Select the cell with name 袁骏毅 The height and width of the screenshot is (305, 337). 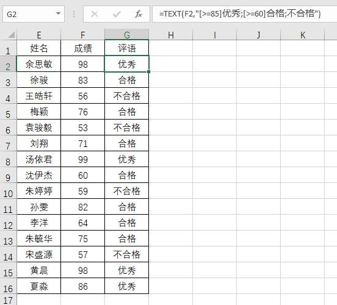click(39, 127)
